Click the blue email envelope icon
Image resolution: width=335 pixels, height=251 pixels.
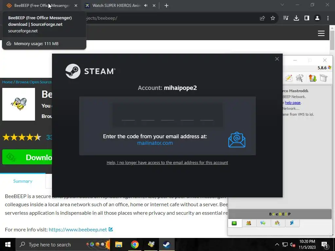tap(237, 140)
